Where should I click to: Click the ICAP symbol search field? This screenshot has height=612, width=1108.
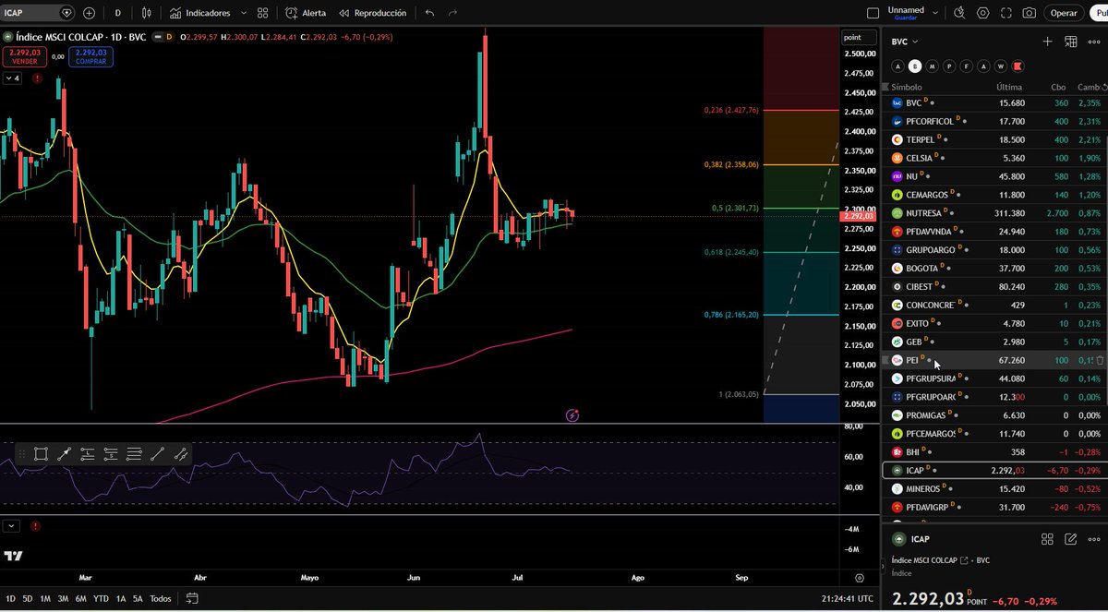point(39,13)
